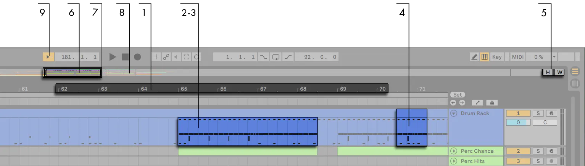Viewport: 585px width, 166px height.
Task: Toggle Computer MIDI Keyboard icon
Action: [x=485, y=57]
